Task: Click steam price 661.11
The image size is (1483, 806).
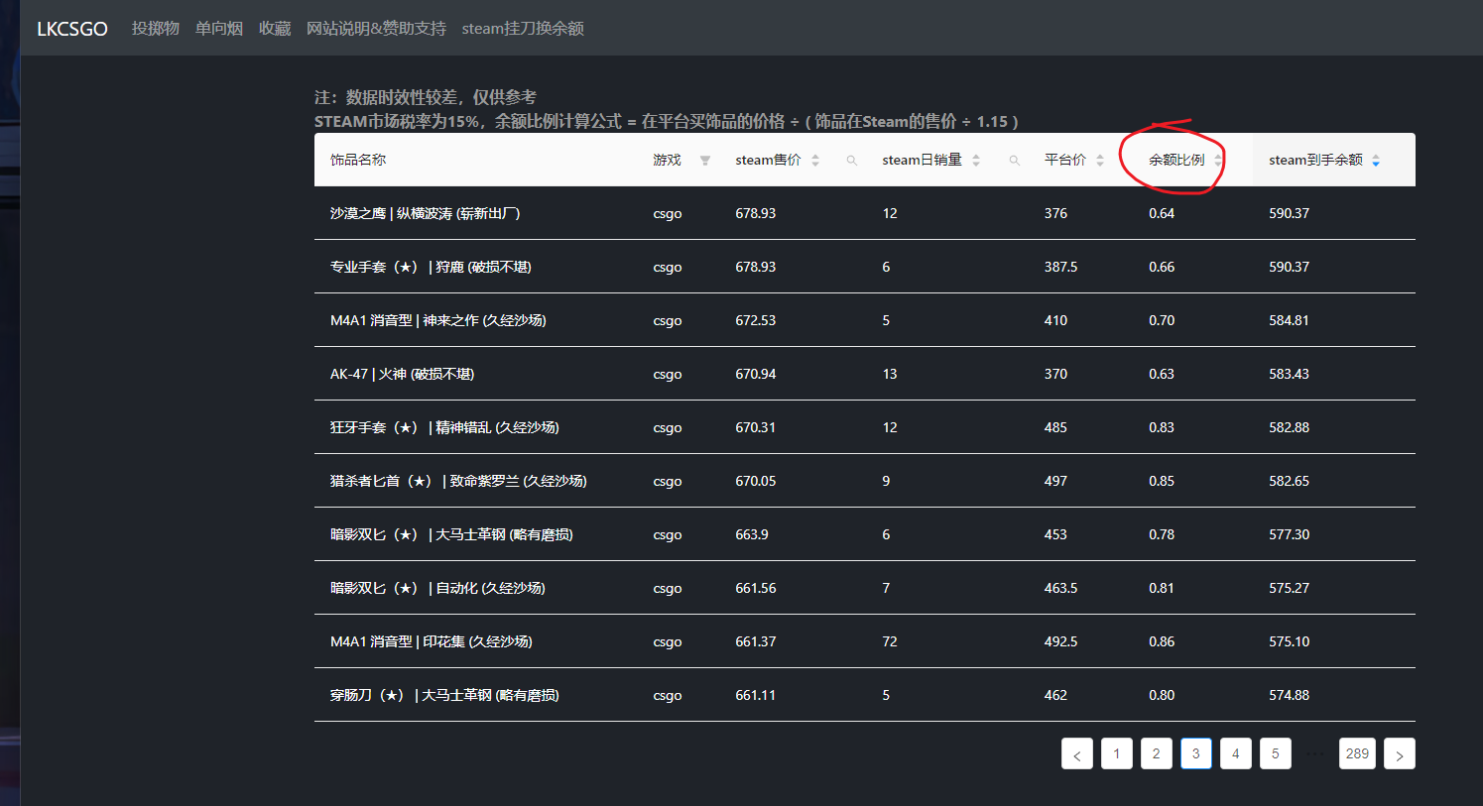Action: pos(755,695)
